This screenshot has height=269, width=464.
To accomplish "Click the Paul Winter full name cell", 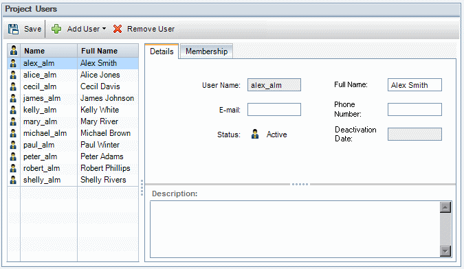I will pyautogui.click(x=108, y=145).
